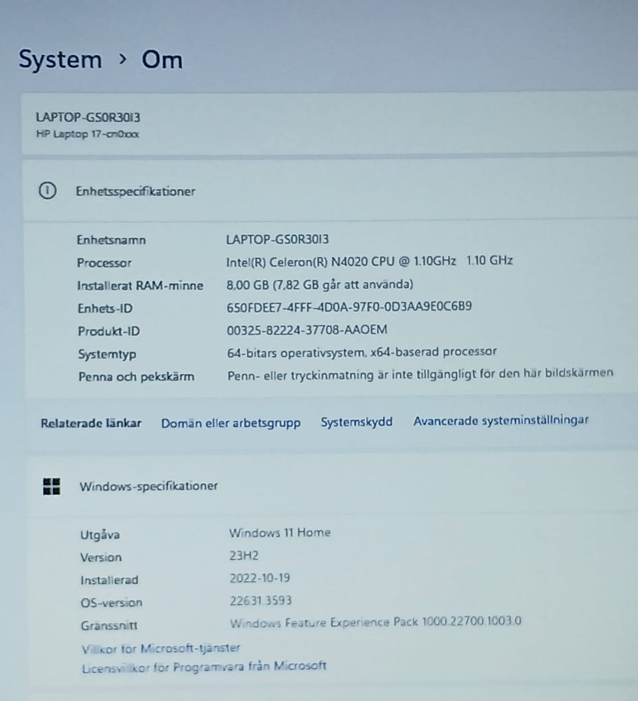Viewport: 638px width, 701px height.
Task: Click the Produkt-ID label
Action: click(x=108, y=331)
